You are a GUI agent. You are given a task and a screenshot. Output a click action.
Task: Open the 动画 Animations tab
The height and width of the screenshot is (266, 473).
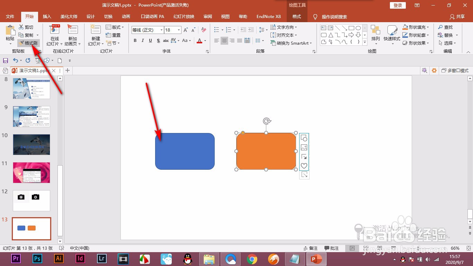click(x=126, y=17)
